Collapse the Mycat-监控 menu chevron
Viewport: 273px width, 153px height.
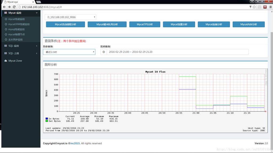point(37,13)
